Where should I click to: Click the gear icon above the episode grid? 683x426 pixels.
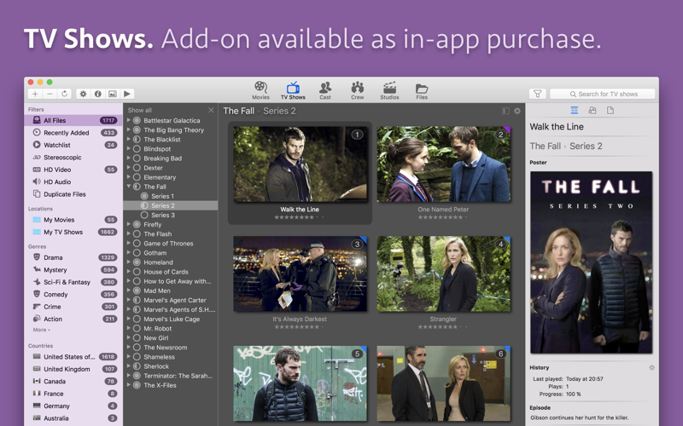[517, 111]
